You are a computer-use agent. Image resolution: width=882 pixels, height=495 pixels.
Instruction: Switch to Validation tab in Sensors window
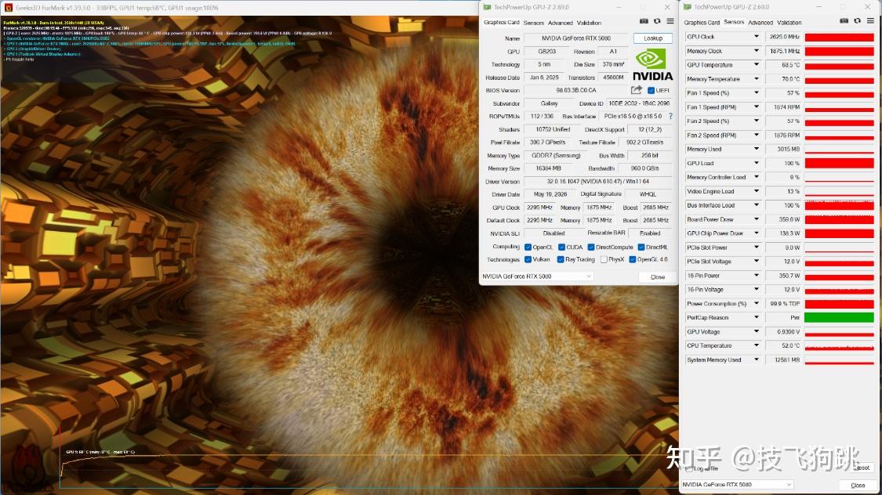(x=789, y=23)
